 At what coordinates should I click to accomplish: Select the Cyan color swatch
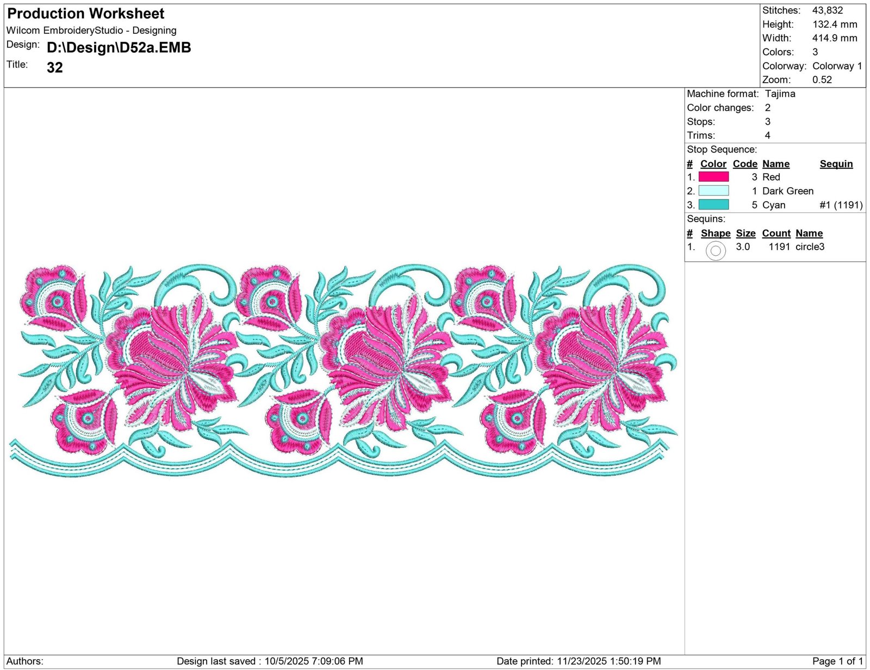pyautogui.click(x=713, y=205)
